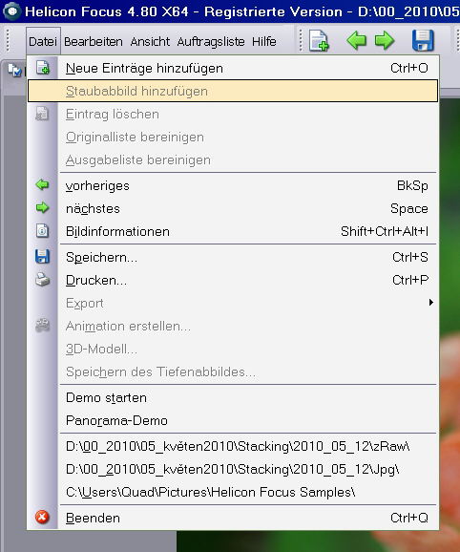This screenshot has width=460, height=552.
Task: Expand the Export submenu arrow
Action: (x=431, y=303)
